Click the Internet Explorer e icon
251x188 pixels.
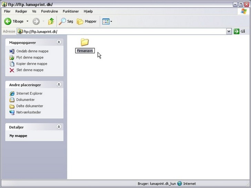(12, 94)
